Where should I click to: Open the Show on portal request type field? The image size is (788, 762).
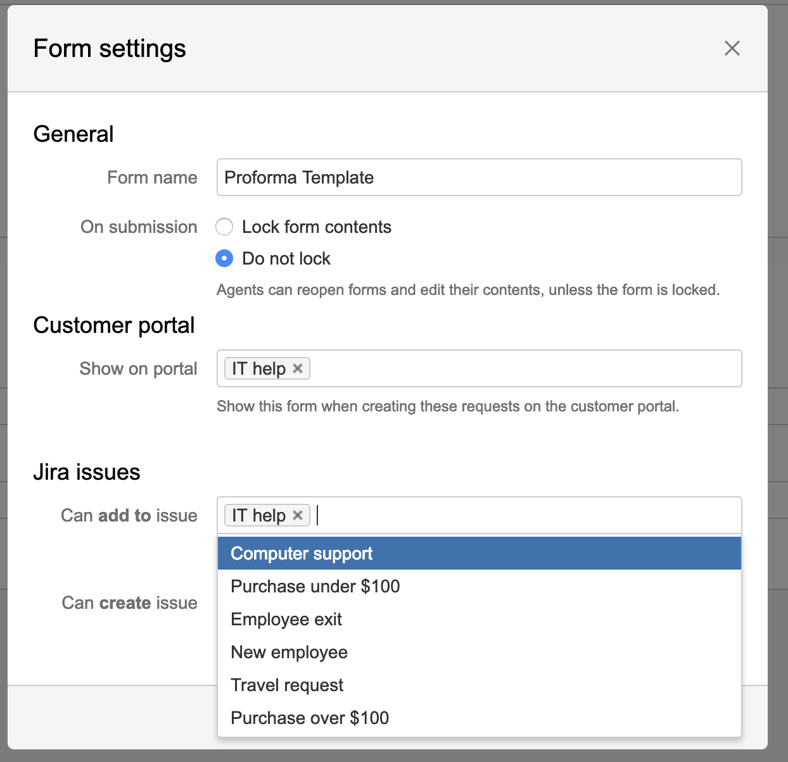coord(524,368)
